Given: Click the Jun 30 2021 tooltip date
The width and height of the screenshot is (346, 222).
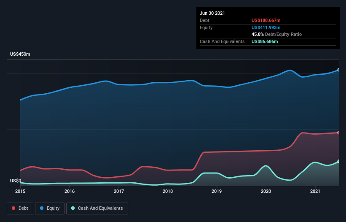Looking at the screenshot, I should [x=212, y=13].
